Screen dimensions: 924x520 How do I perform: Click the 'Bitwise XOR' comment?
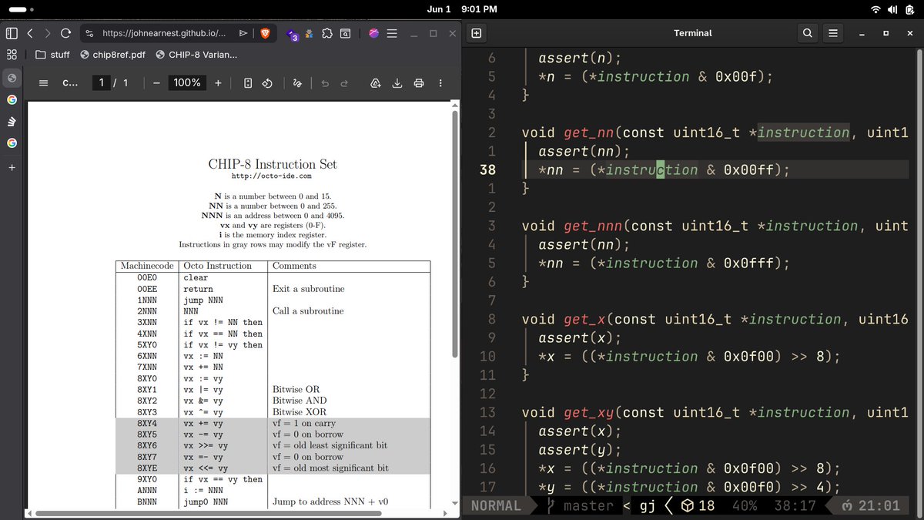300,412
